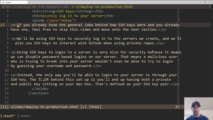
Task: Open the terminal tab dropdown arrow
Action: (33, 2)
